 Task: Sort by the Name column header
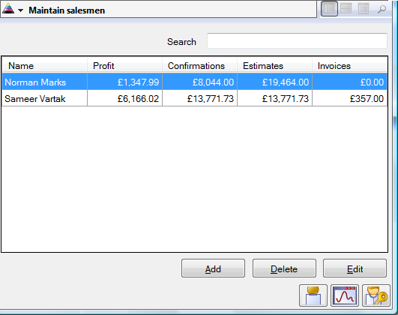coord(45,65)
